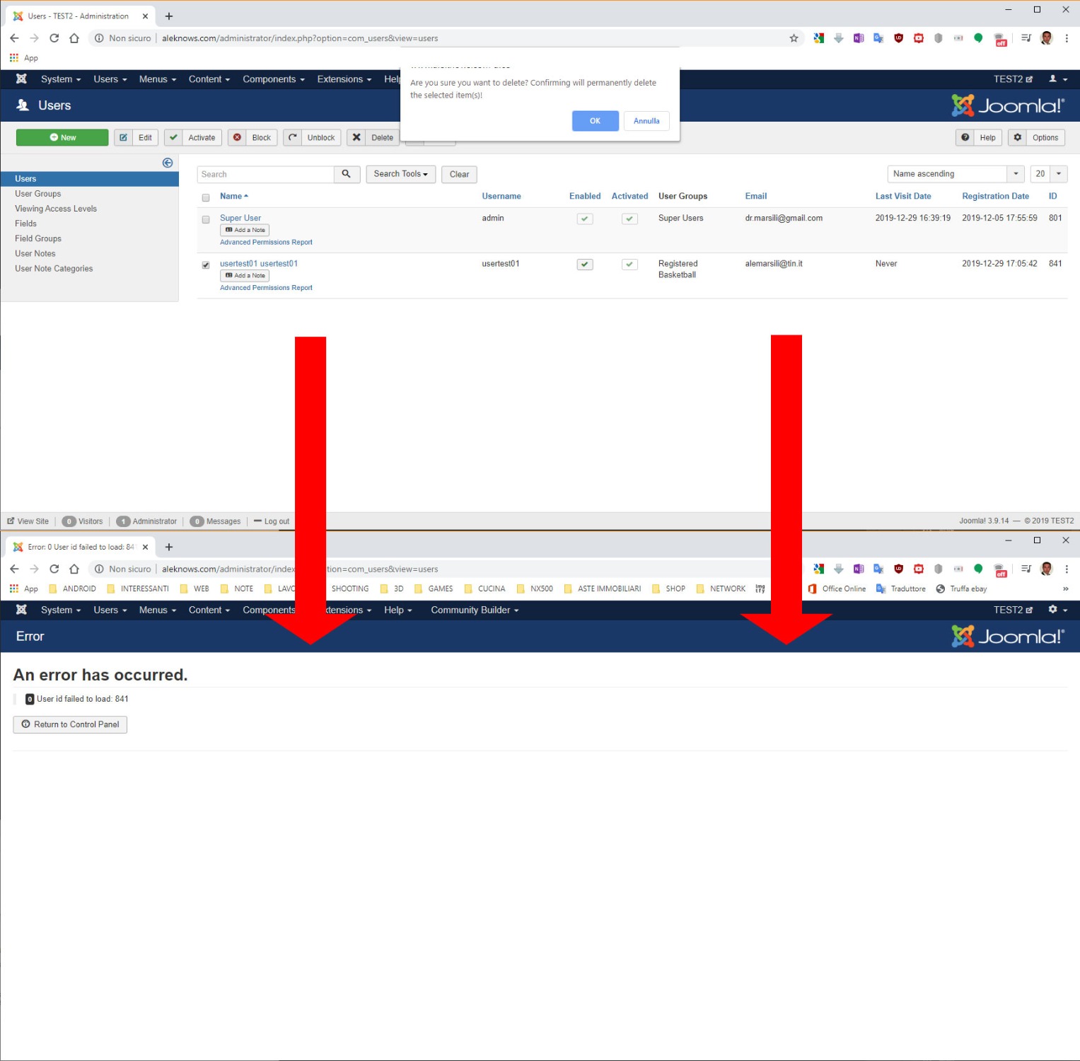Click Add a Note for usertest01
Image resolution: width=1080 pixels, height=1061 pixels.
(245, 276)
